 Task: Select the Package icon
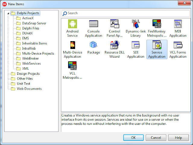point(93,45)
